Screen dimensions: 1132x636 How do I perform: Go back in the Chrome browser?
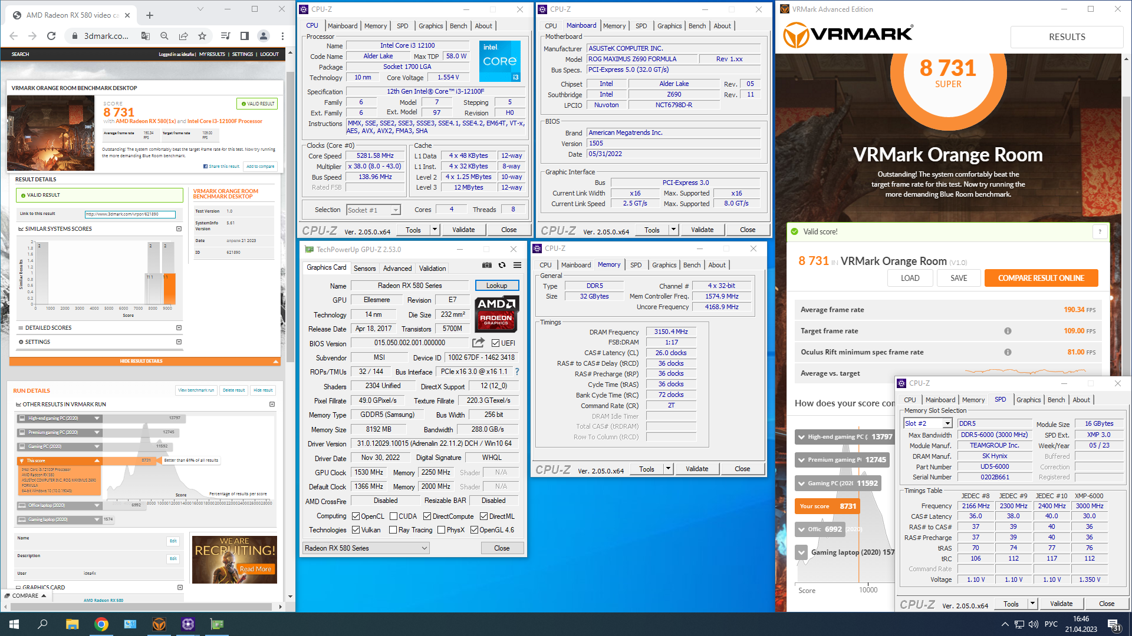click(x=14, y=36)
